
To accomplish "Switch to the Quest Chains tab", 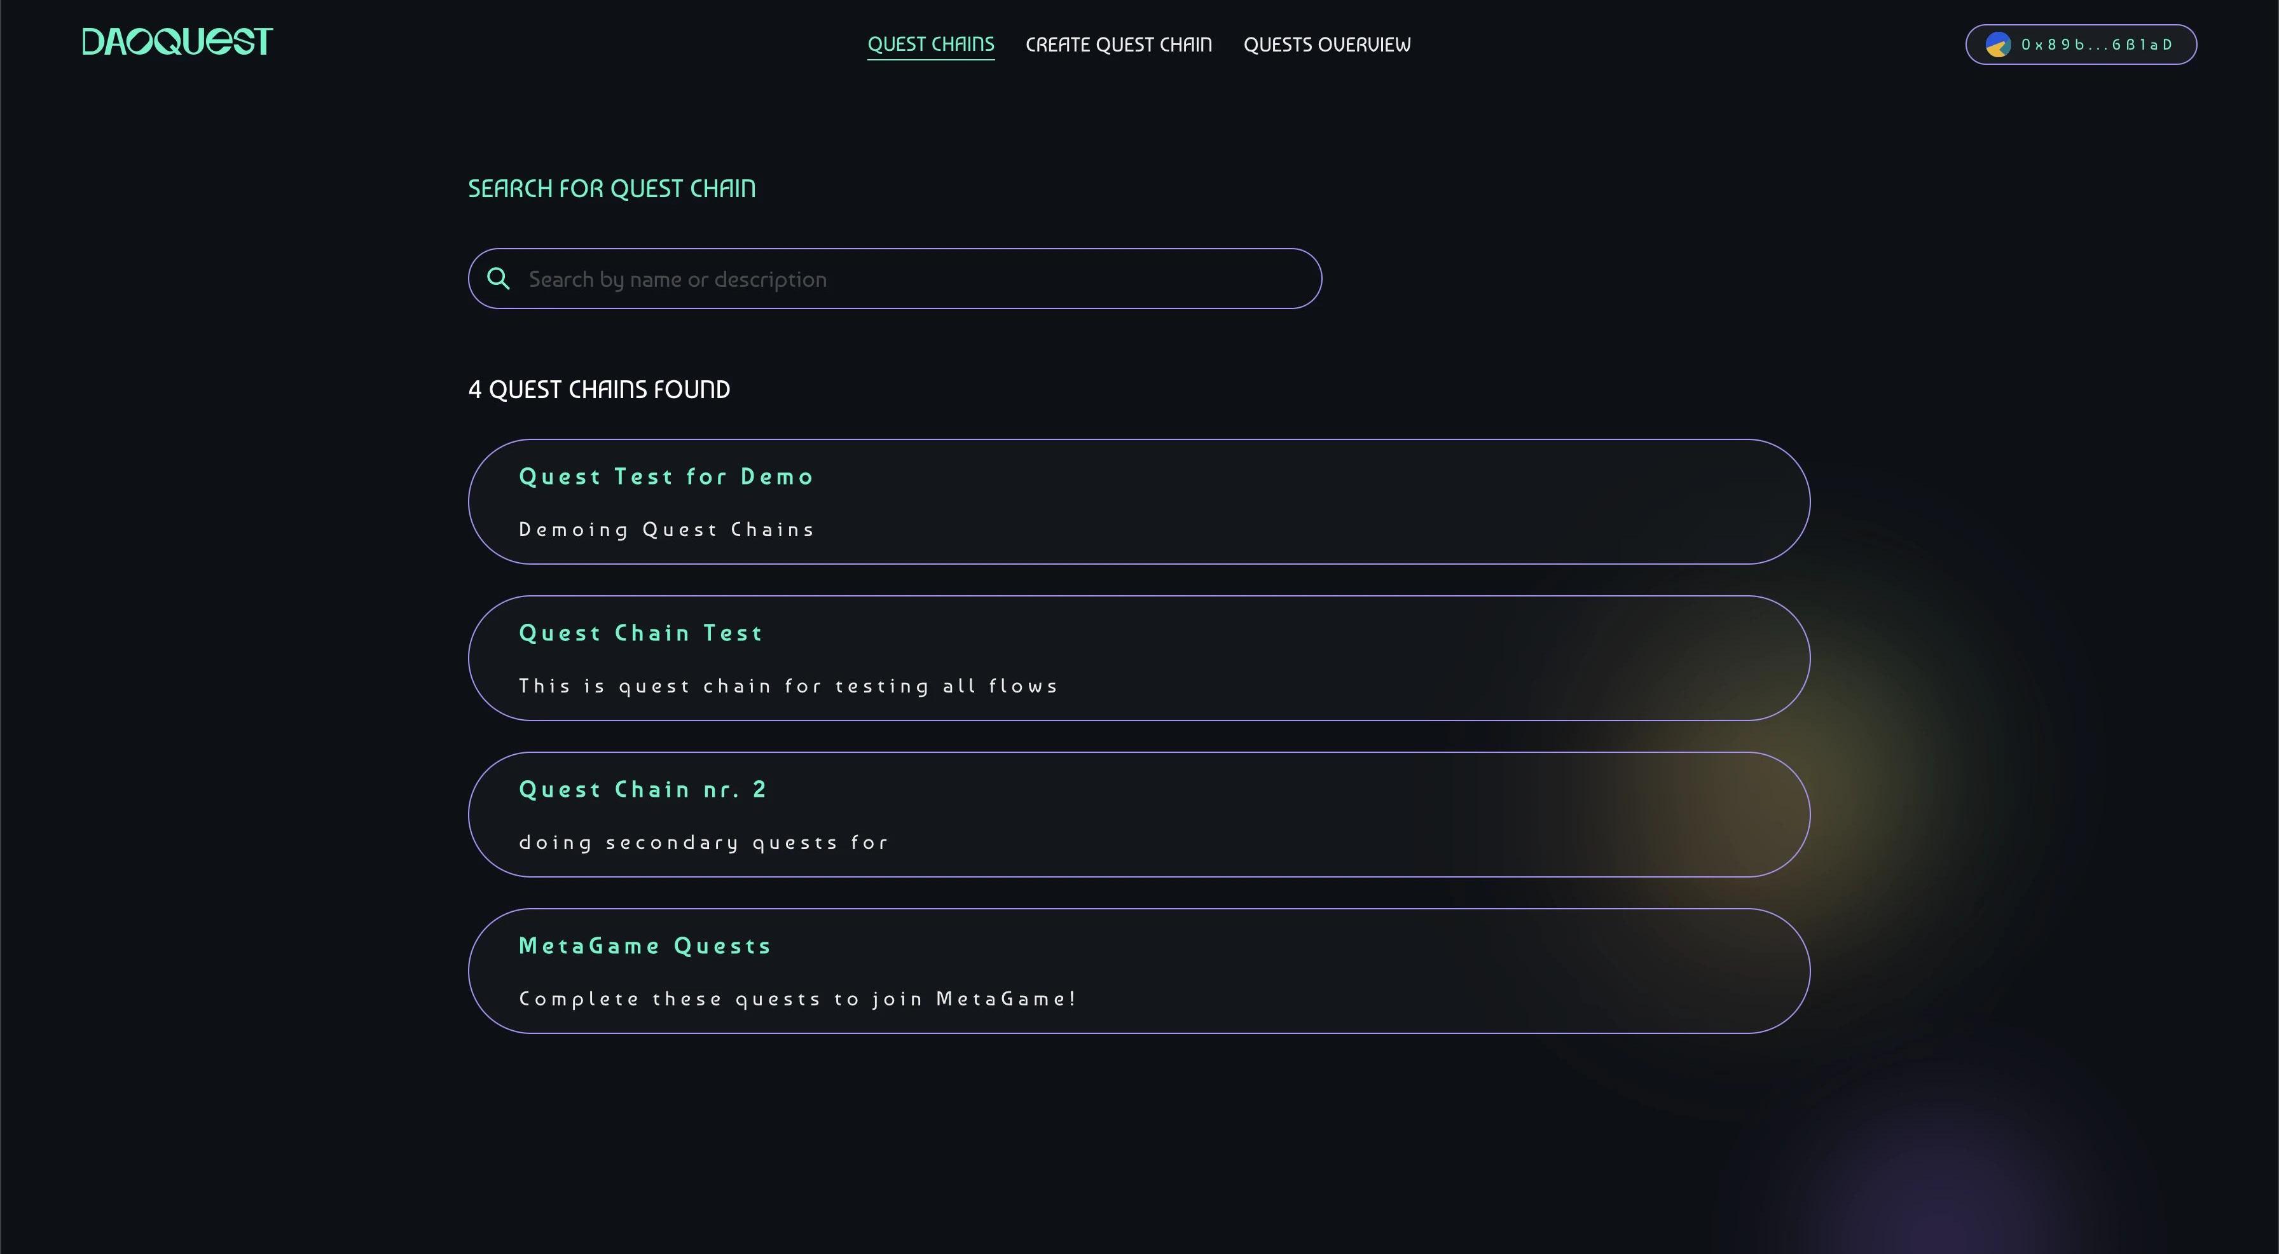I will [931, 45].
